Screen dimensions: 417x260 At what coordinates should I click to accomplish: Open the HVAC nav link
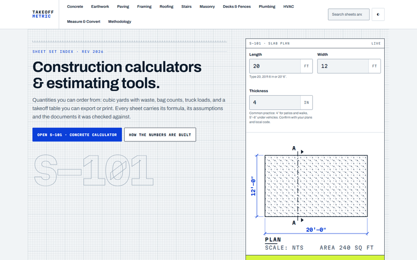tap(289, 7)
